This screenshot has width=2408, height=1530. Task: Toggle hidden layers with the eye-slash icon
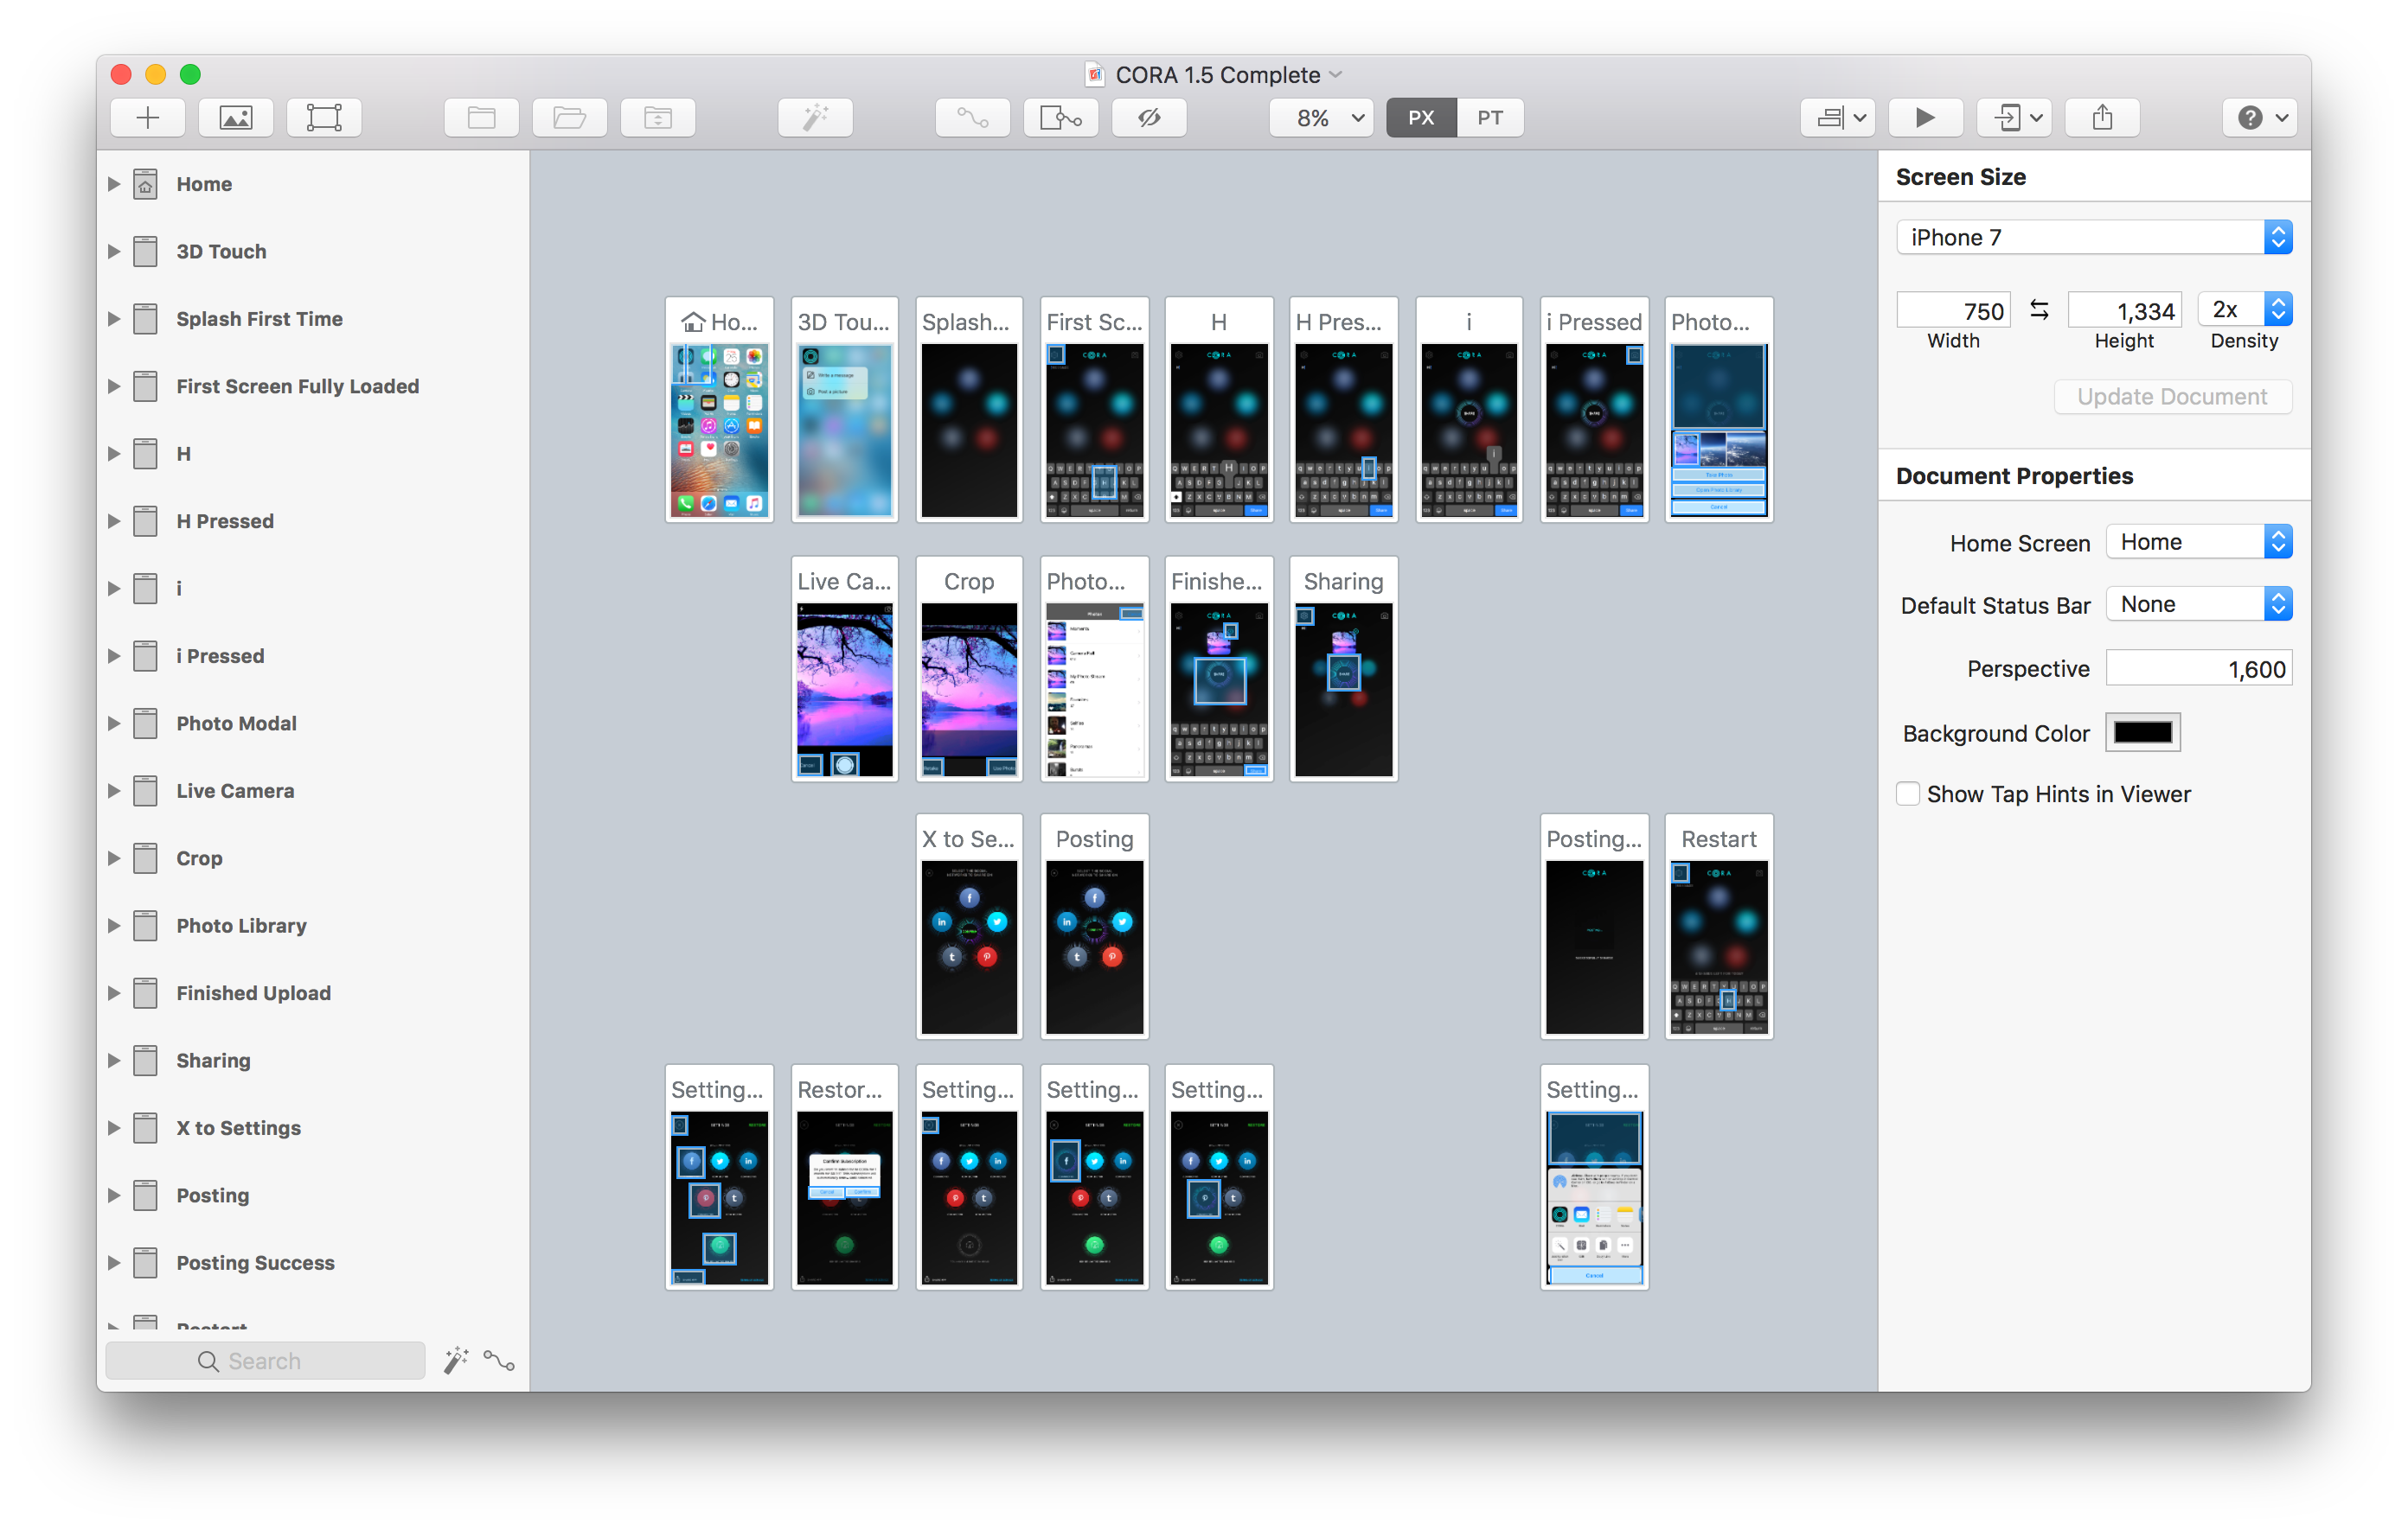[x=1148, y=117]
